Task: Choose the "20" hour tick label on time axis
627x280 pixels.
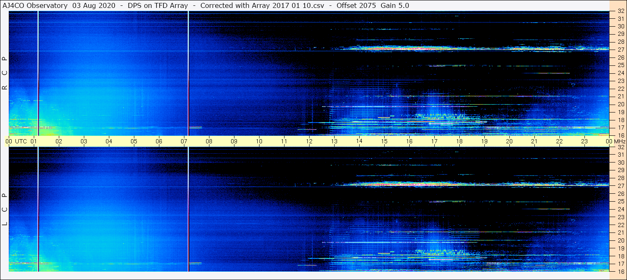Action: [509, 141]
